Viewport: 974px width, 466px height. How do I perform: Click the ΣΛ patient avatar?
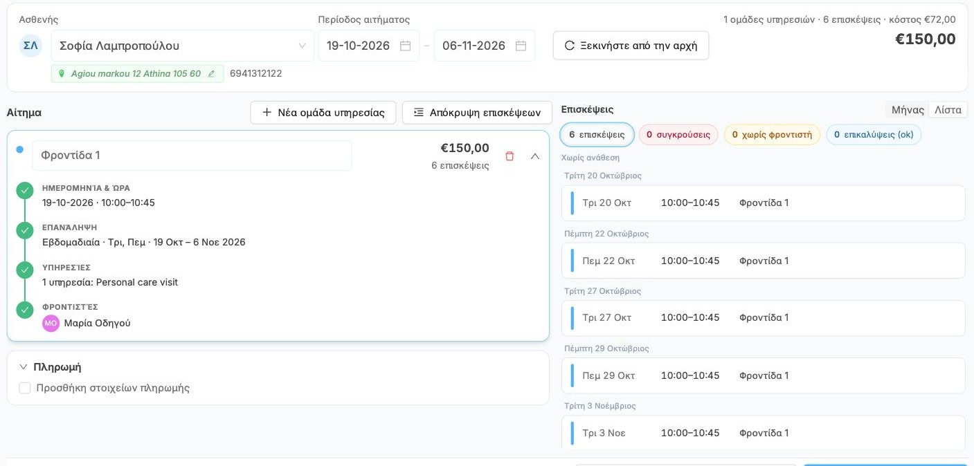point(30,46)
